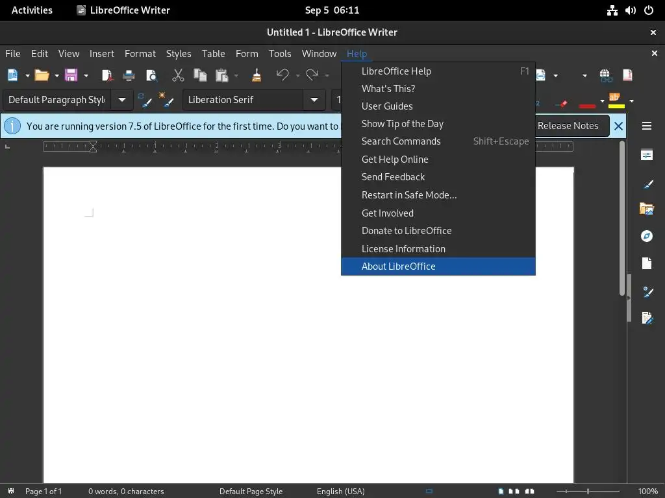Image resolution: width=665 pixels, height=498 pixels.
Task: Click the Release Notes button
Action: (568, 126)
